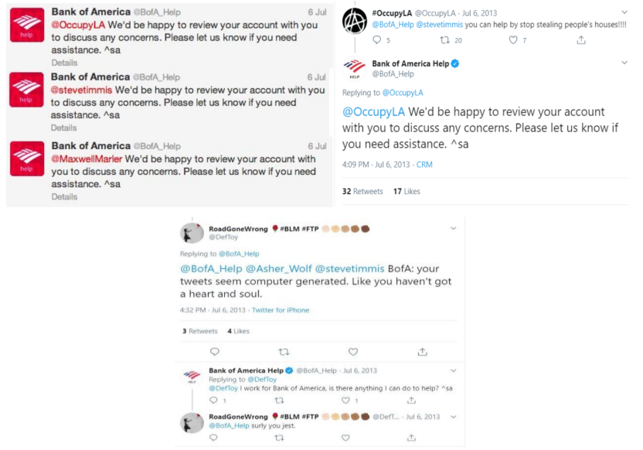Reply to the #OccupyLA tweet about stealing houses
Image resolution: width=643 pixels, height=450 pixels.
[377, 40]
